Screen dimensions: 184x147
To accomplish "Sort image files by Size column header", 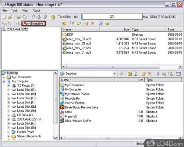I will tap(115, 29).
